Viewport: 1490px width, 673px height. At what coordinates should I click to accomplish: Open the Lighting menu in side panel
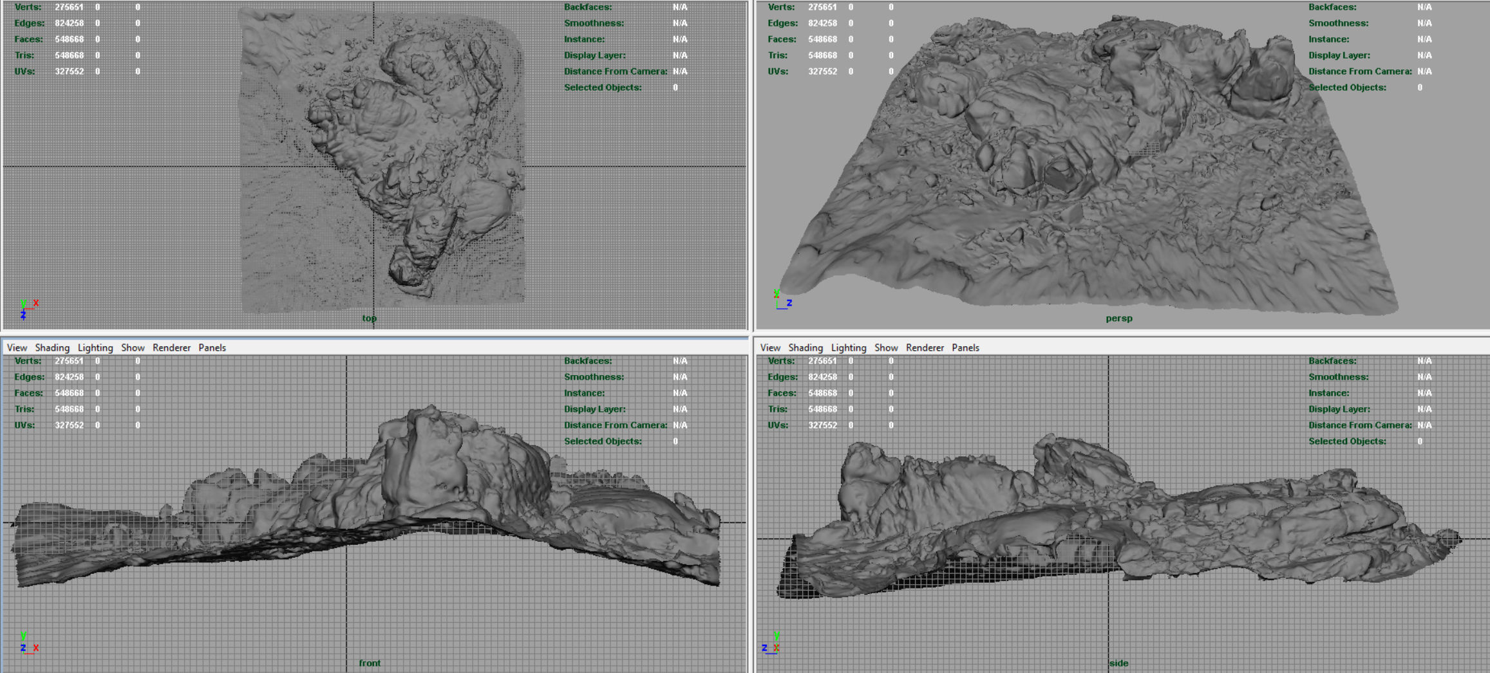[849, 347]
